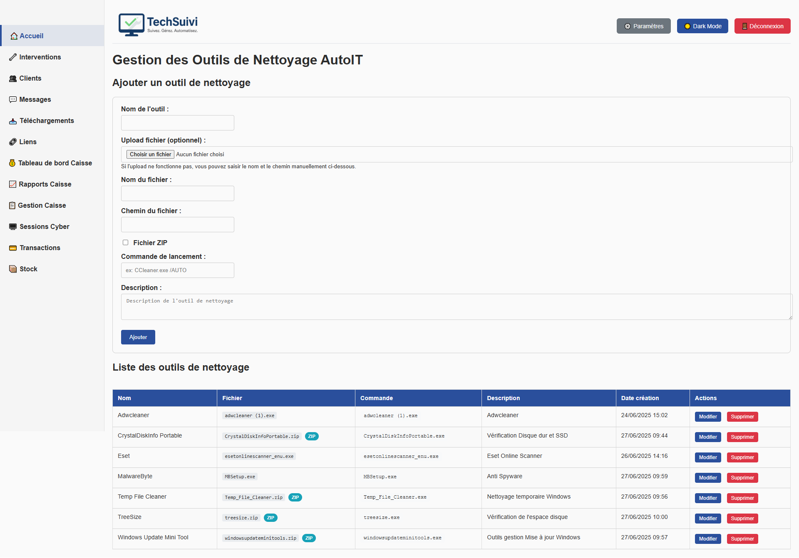Click Modifier for Adwcleaner
This screenshot has height=558, width=799.
pos(707,416)
